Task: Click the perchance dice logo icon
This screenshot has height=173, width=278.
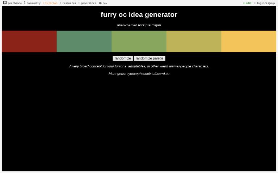Action: tap(5, 3)
